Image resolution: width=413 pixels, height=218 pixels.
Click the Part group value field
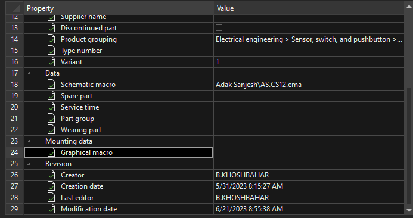pyautogui.click(x=309, y=119)
